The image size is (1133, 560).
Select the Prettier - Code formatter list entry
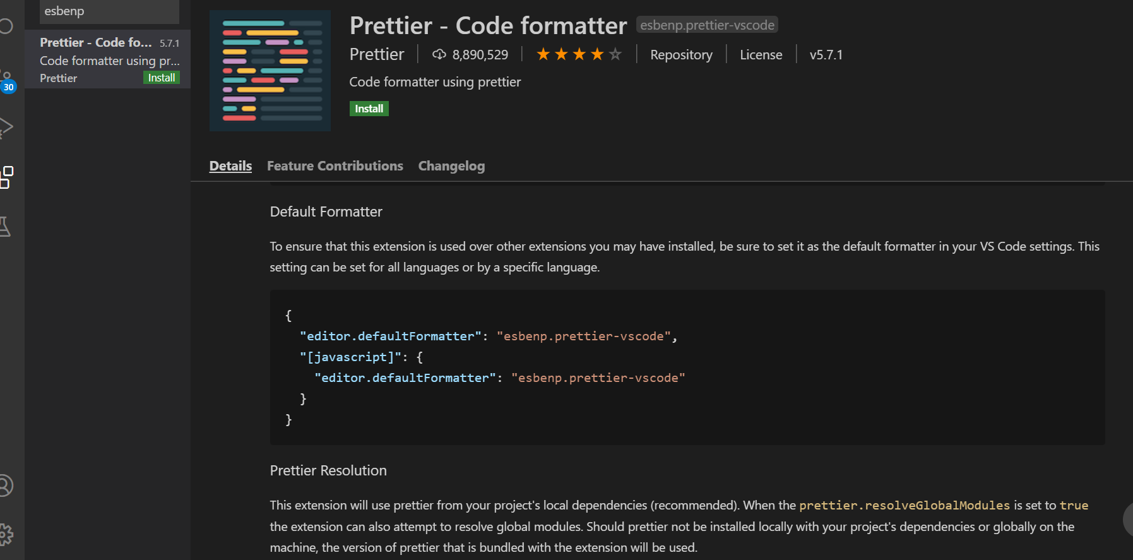107,59
